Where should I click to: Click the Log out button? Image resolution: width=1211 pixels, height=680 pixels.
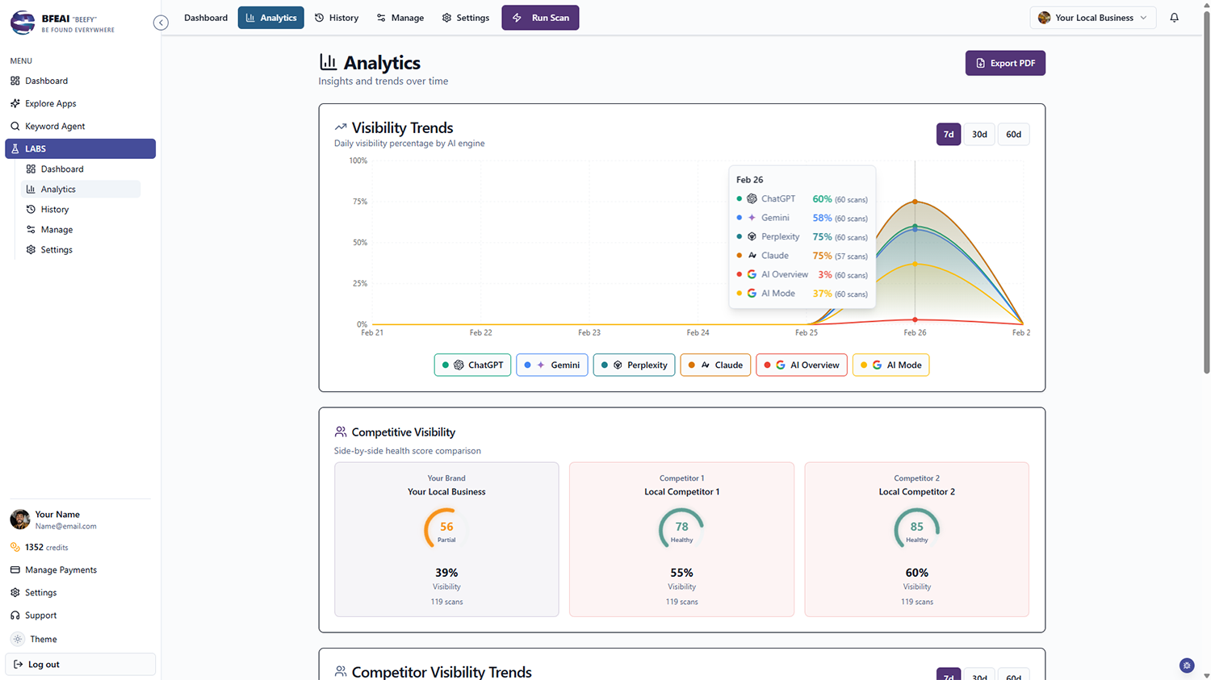click(80, 664)
